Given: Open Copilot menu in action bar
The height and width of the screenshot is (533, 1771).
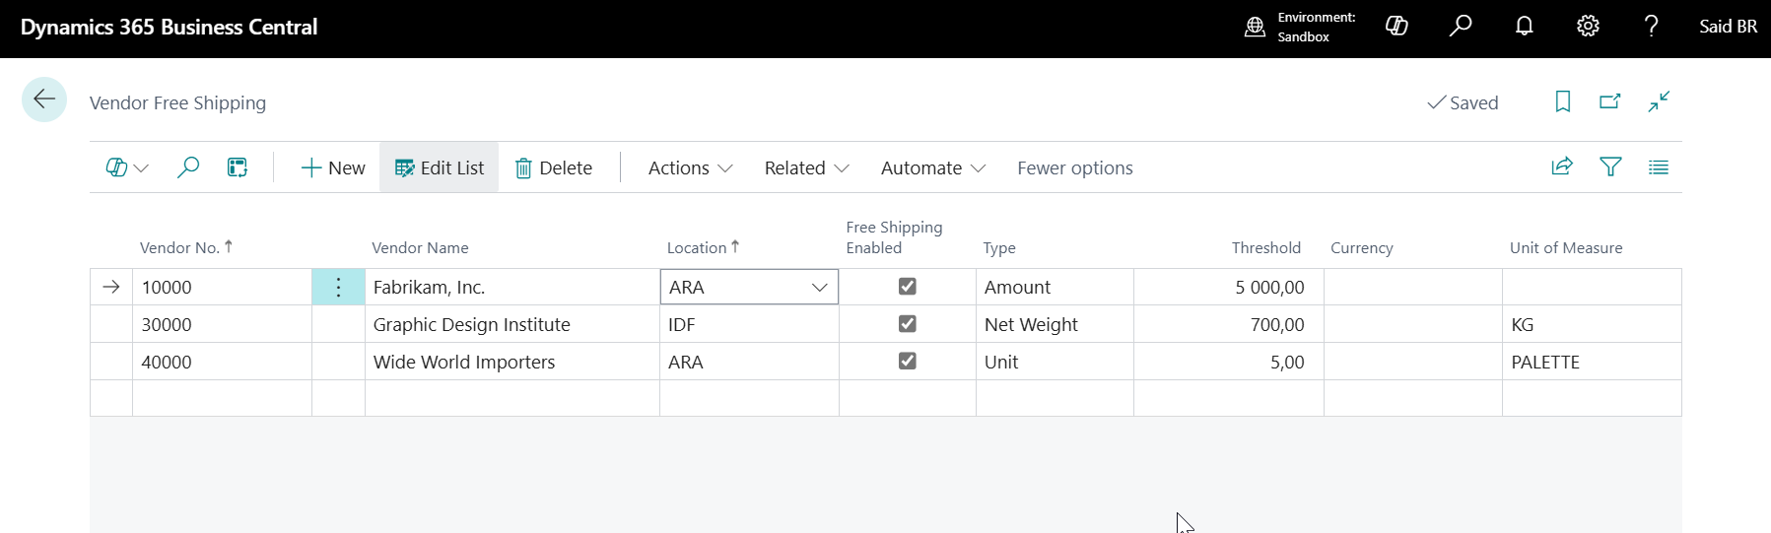Looking at the screenshot, I should click(127, 167).
